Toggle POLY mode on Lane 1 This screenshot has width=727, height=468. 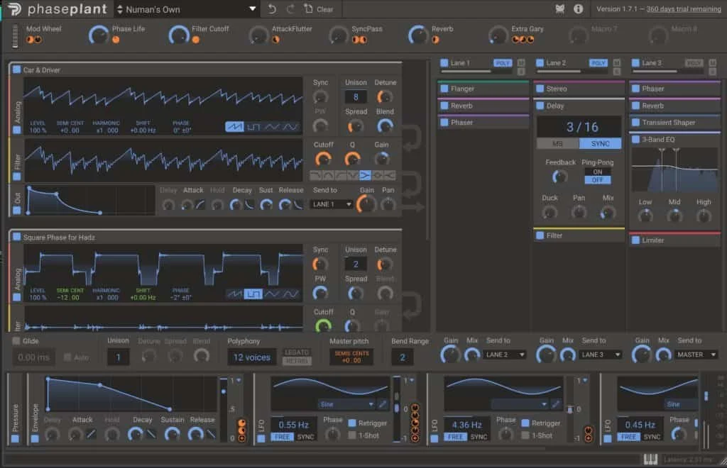[502, 62]
